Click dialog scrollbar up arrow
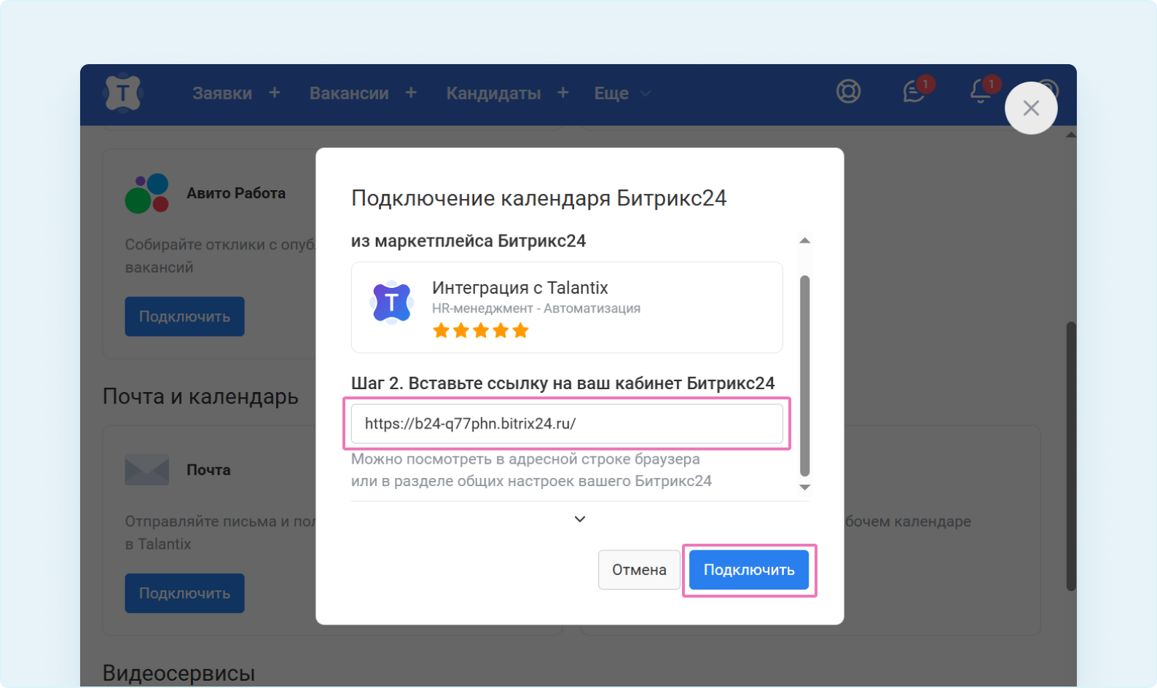This screenshot has width=1157, height=688. [x=805, y=241]
